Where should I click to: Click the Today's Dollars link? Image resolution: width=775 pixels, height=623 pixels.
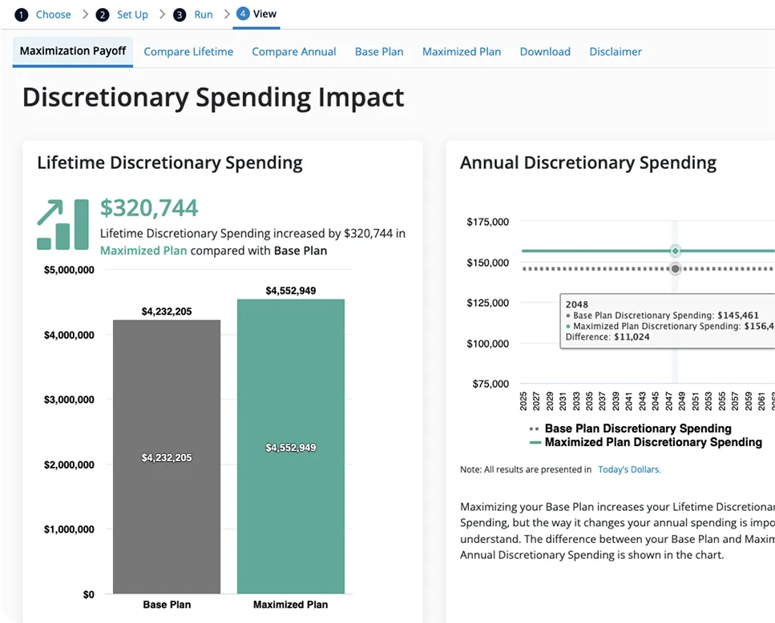click(629, 469)
